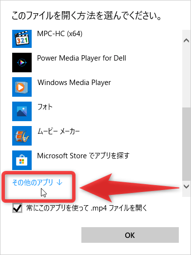Uncheck 常にこのアプリを使って .mp4 ファイルを開く checkbox

pos(18,208)
